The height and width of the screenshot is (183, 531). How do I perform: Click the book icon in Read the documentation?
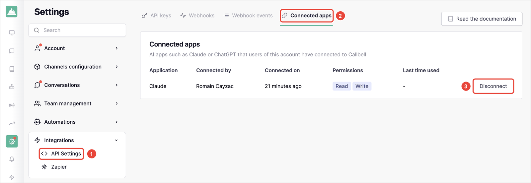(450, 19)
